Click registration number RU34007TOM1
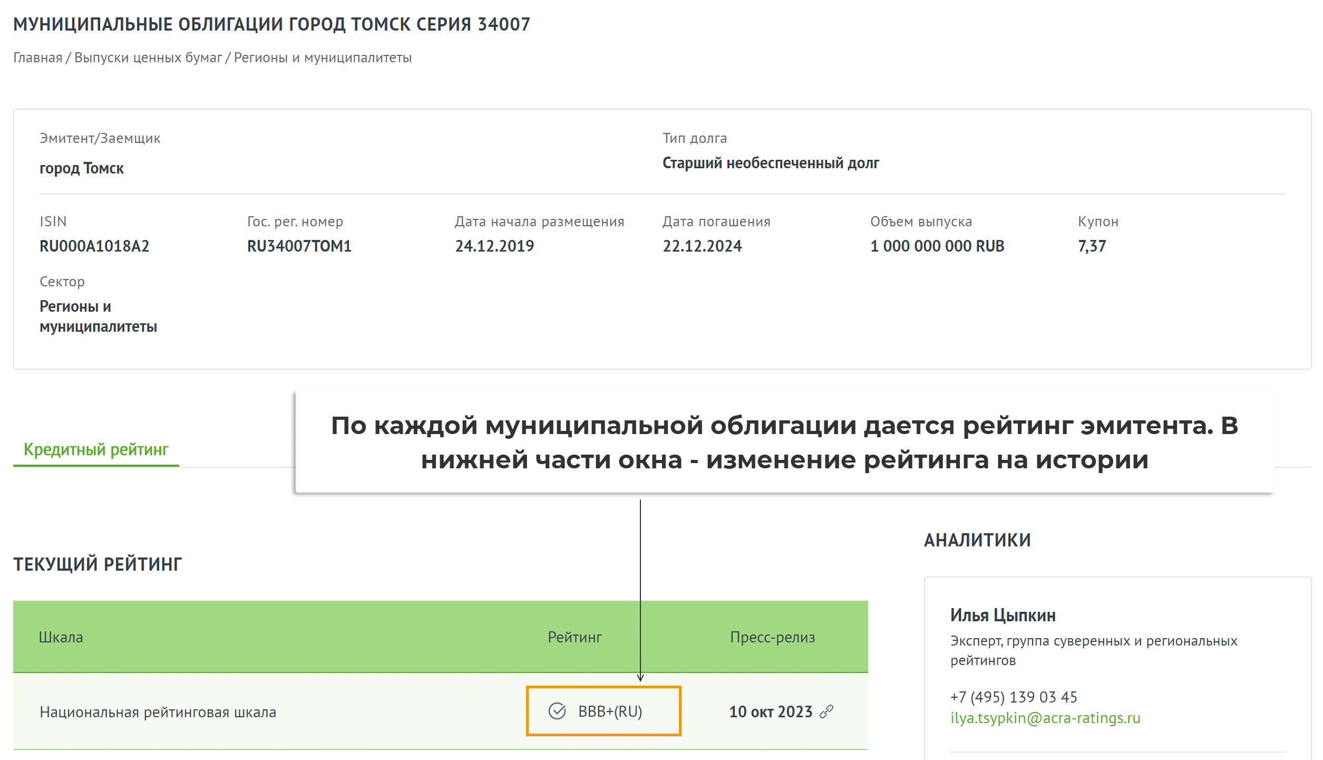 (299, 246)
